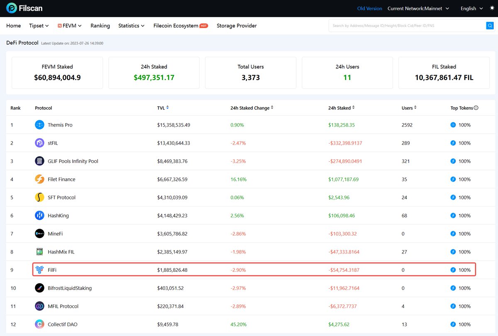Click HashKing's Filecoin token icon
Viewport: 498px width, 336px height.
pyautogui.click(x=453, y=216)
